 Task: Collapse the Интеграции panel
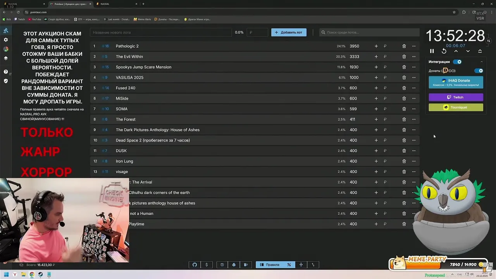tap(482, 62)
